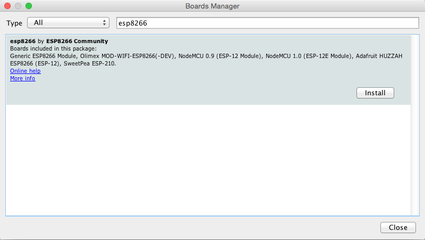Viewport: 425px width, 240px height.
Task: Click the red window close button
Action: click(x=7, y=6)
